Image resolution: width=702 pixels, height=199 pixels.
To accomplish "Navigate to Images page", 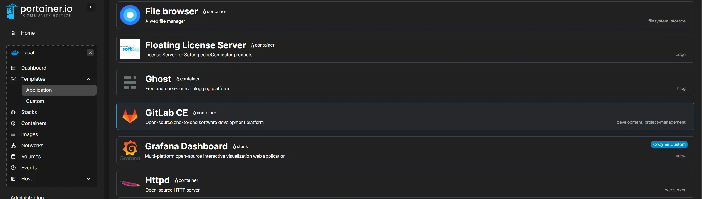I will 29,134.
